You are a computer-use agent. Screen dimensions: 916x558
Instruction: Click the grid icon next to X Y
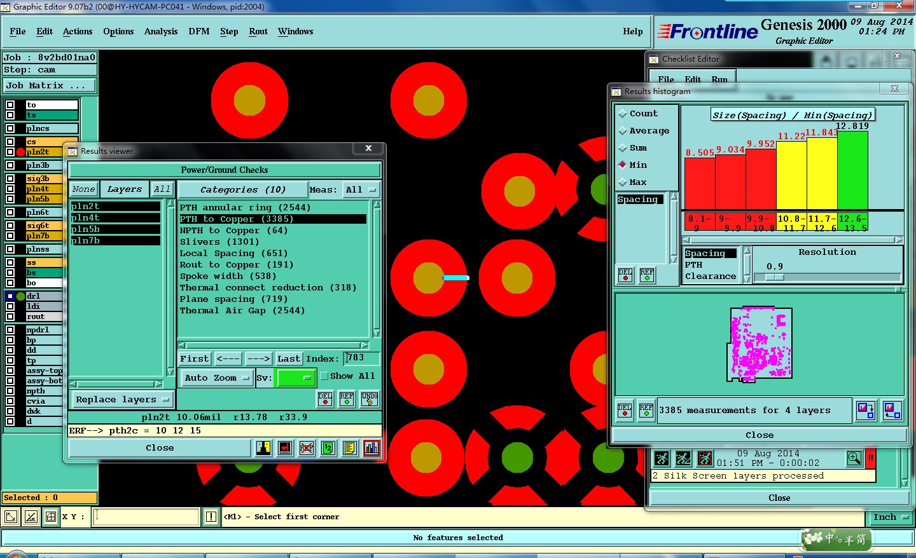tap(52, 517)
